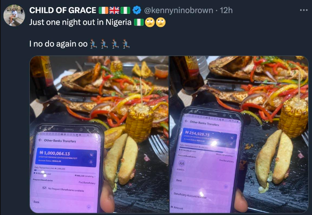Screen dimensions: 312x215
Task: Toggle hide-balance eye icon on left phone
Action: pos(91,155)
